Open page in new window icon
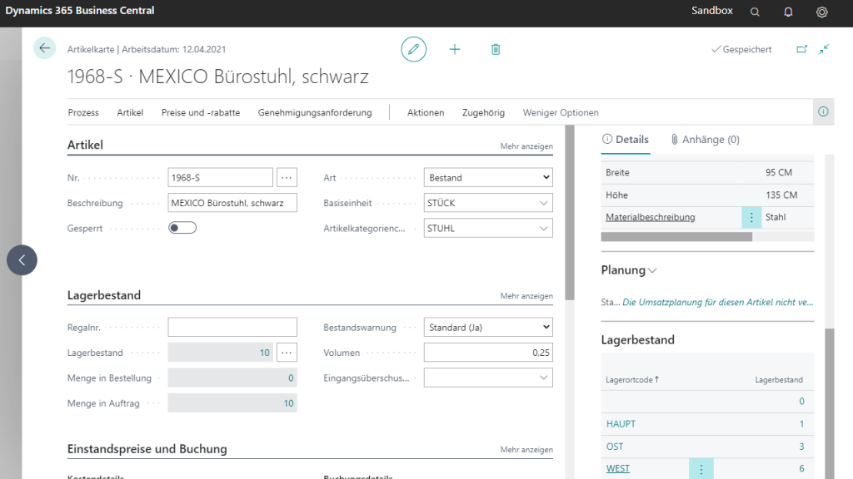The image size is (853, 479). coord(802,49)
